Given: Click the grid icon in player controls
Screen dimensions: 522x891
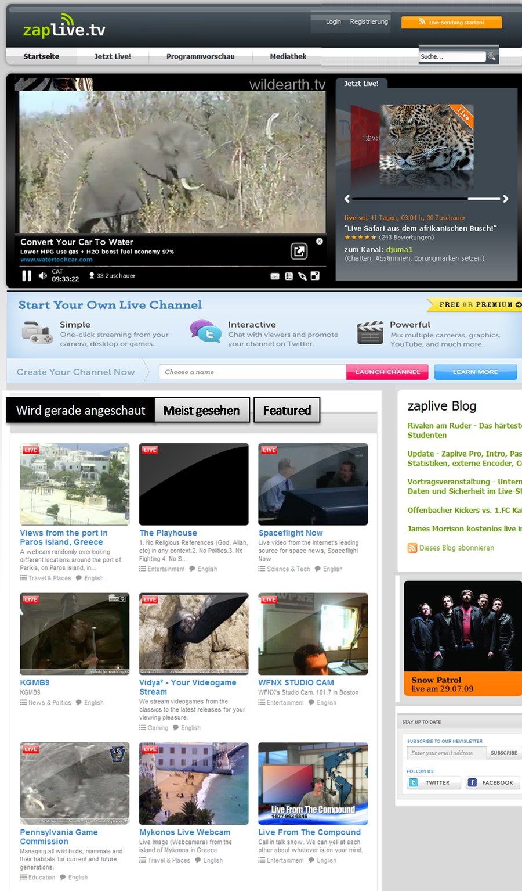Looking at the screenshot, I should (289, 276).
